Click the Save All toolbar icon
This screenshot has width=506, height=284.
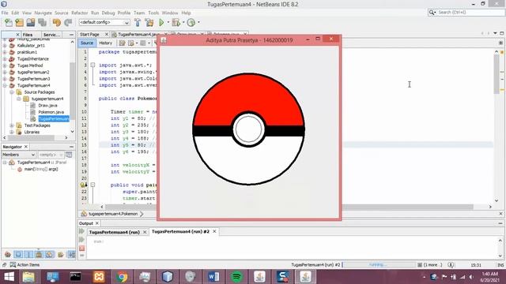42,23
